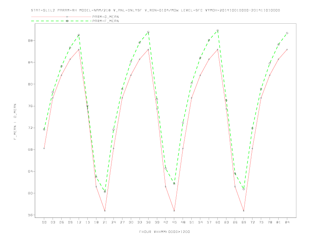Click the x-axis tick label 27

click(x=122, y=222)
